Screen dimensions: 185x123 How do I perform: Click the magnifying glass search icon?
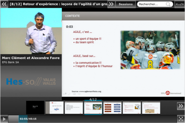pyautogui.click(x=168, y=4)
